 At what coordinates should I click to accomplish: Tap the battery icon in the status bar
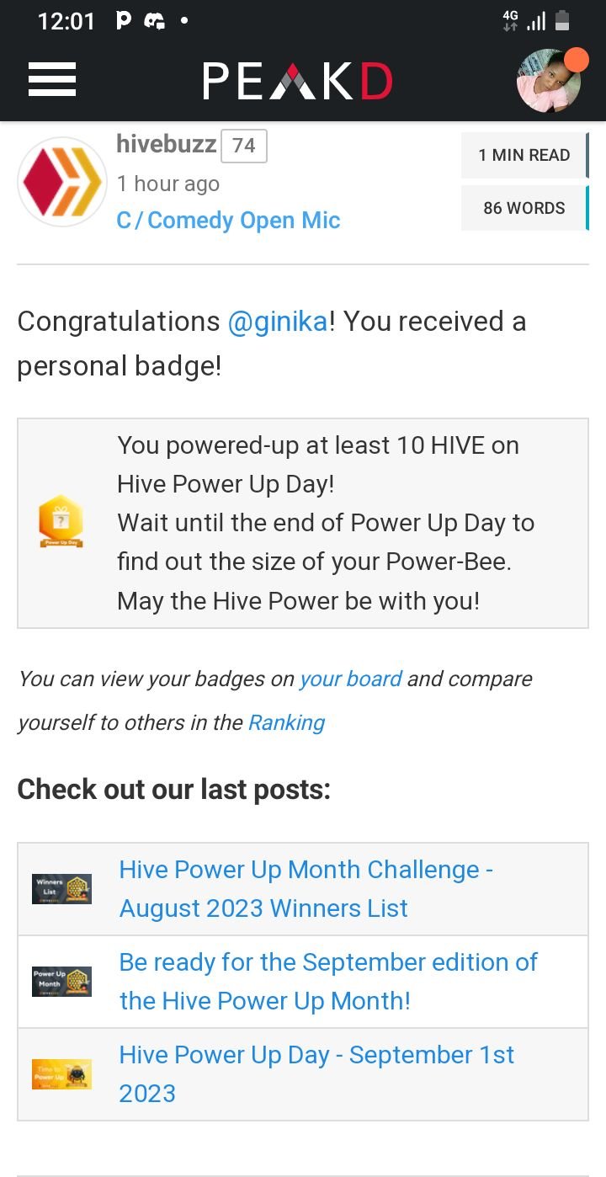pyautogui.click(x=562, y=21)
